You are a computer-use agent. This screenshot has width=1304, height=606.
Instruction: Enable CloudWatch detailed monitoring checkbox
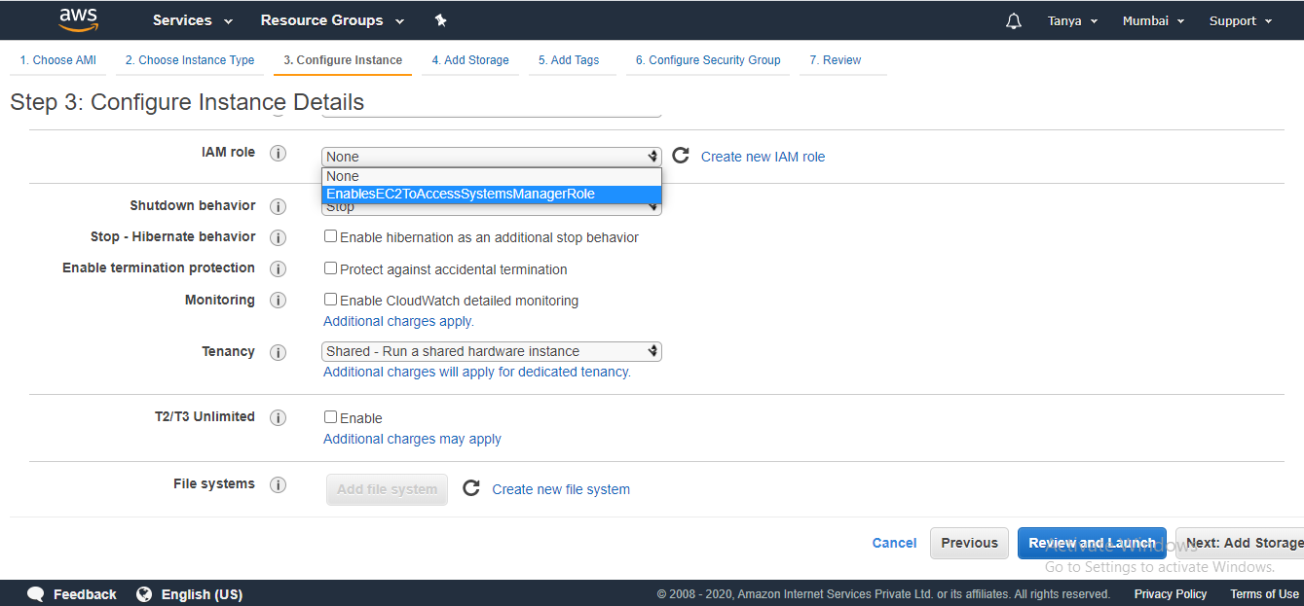331,300
